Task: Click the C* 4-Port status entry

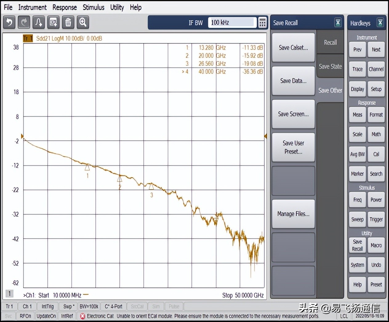Action: click(113, 306)
